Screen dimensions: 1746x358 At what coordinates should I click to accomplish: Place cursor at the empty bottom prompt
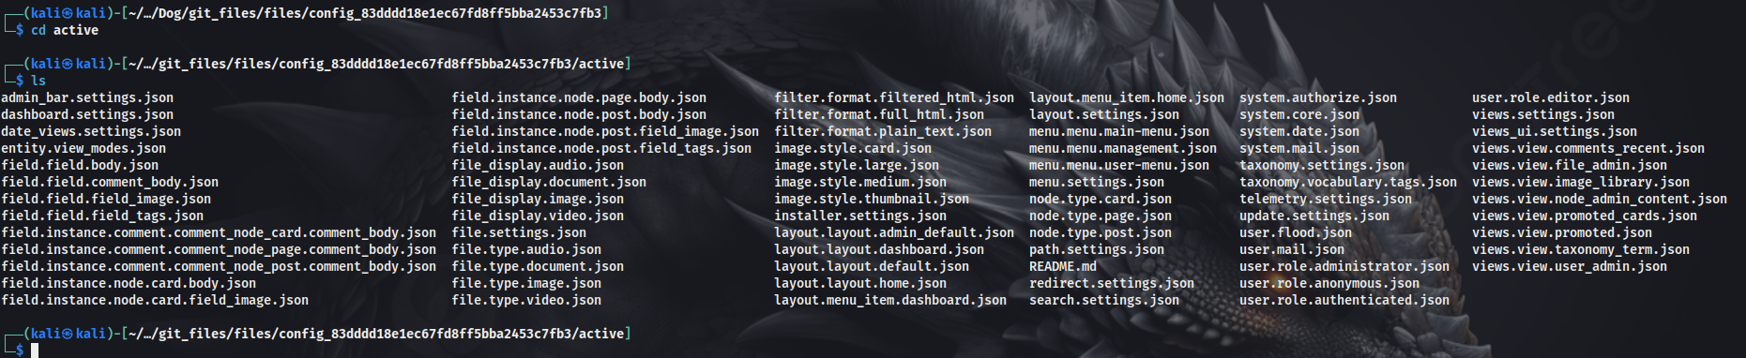tap(35, 351)
